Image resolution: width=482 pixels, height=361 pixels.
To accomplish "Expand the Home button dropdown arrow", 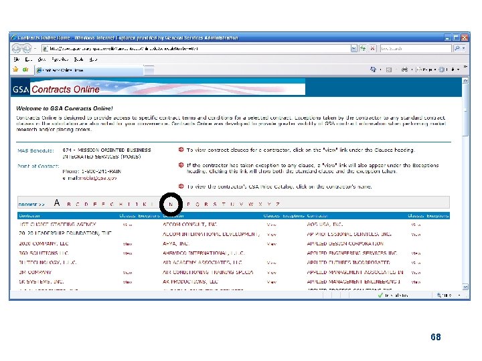I will [x=380, y=70].
